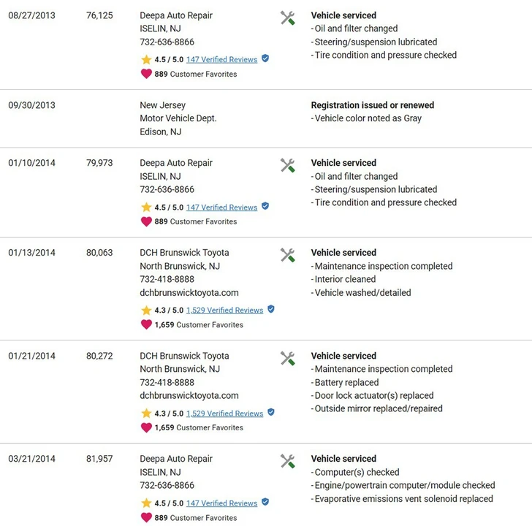Click dchbrunswicktoyota.com in the 01/13/2014 entry
532x526 pixels.
click(189, 293)
